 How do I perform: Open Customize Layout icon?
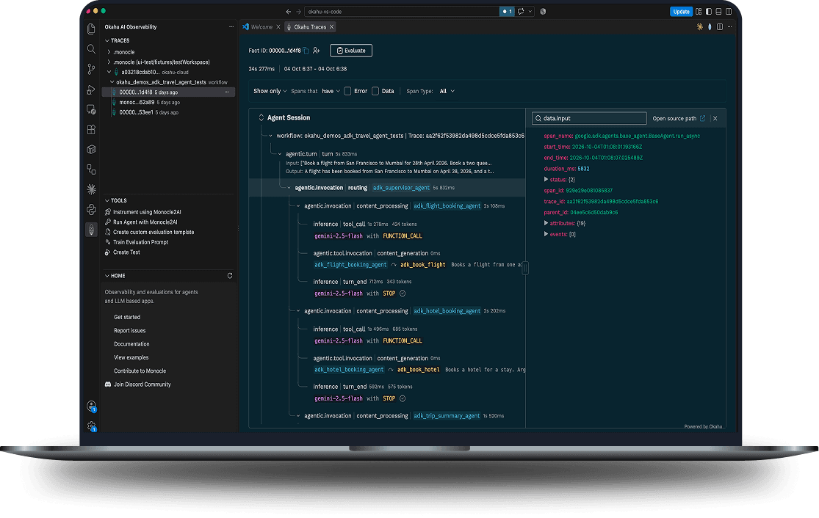pos(699,12)
